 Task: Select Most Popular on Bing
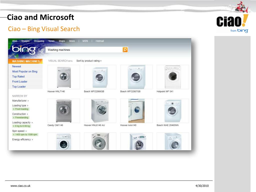[x=25, y=71]
